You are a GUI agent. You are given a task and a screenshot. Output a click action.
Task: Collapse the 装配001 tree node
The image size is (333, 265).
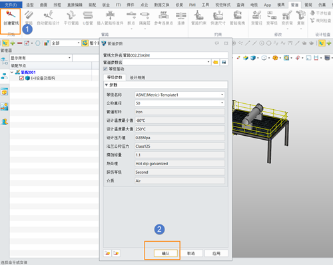point(12,72)
